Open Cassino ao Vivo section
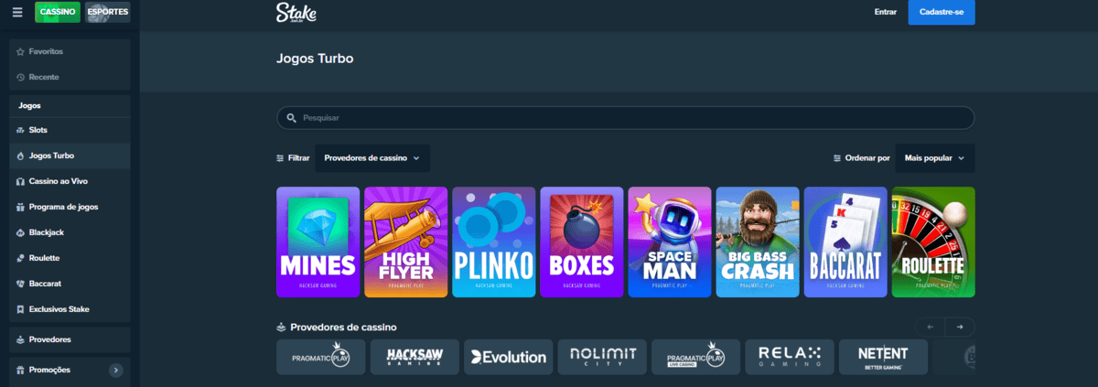Screen dimensions: 1098x387 point(70,181)
